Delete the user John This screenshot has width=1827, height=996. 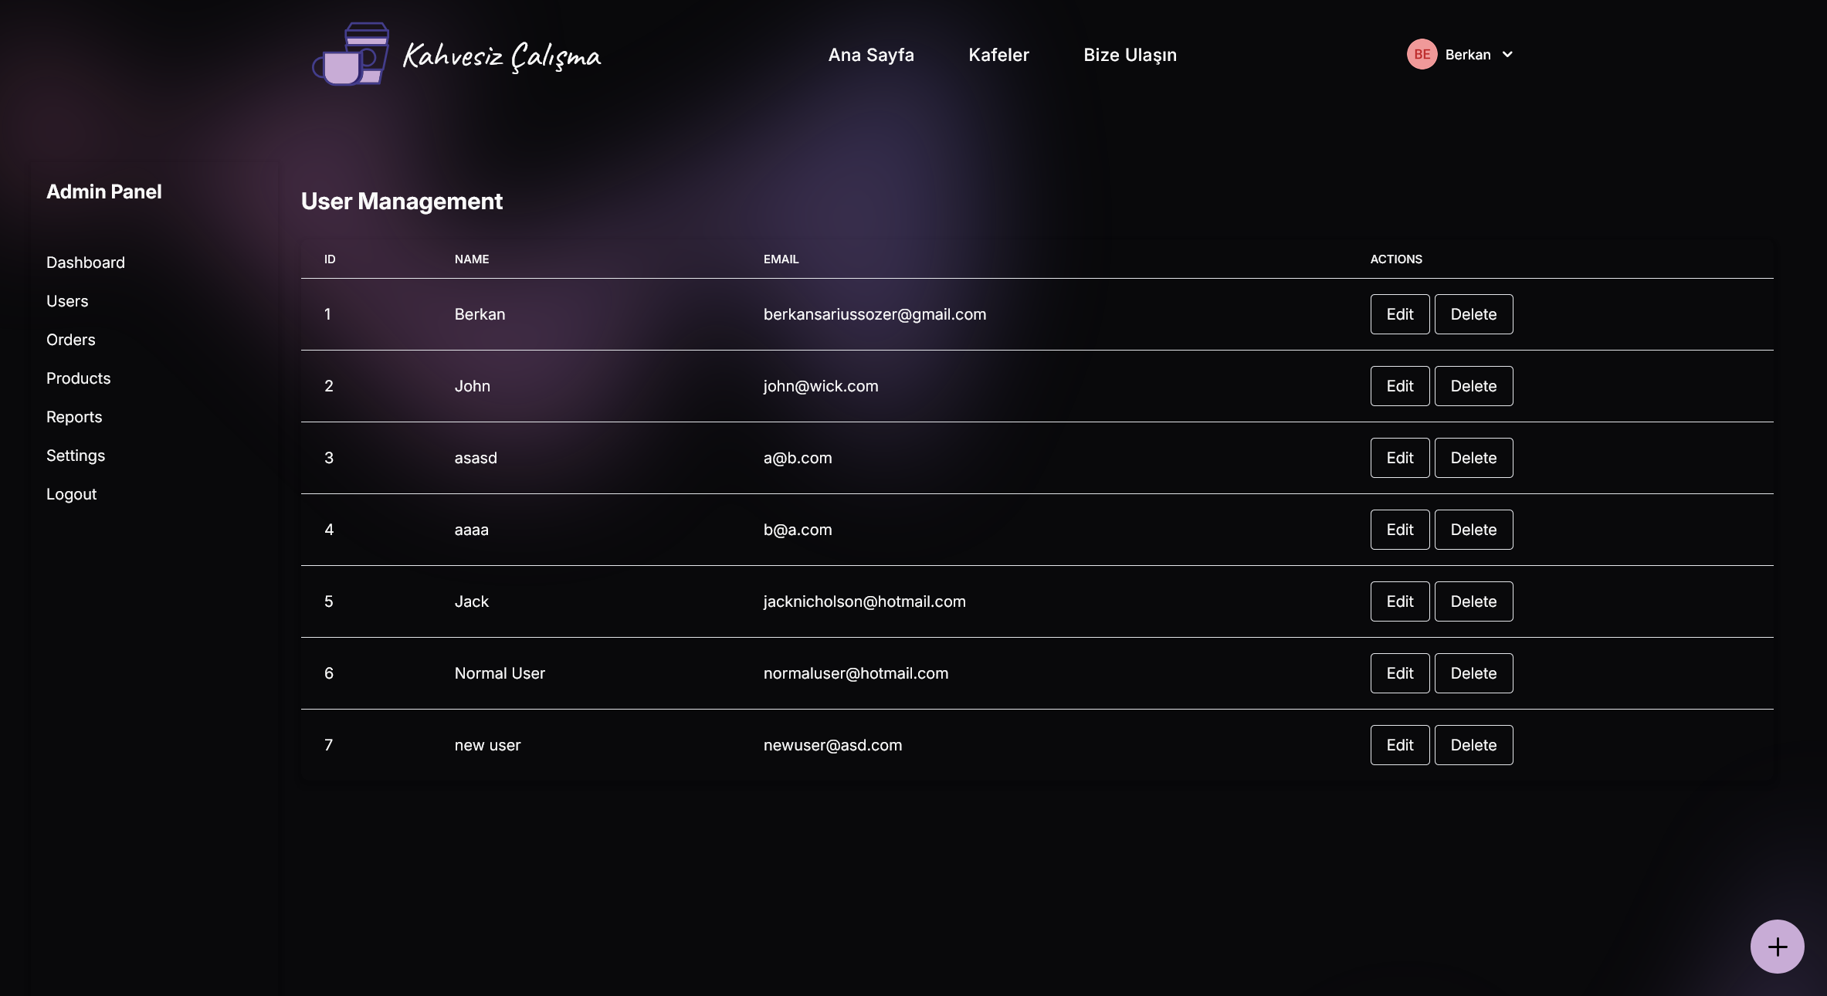tap(1473, 386)
